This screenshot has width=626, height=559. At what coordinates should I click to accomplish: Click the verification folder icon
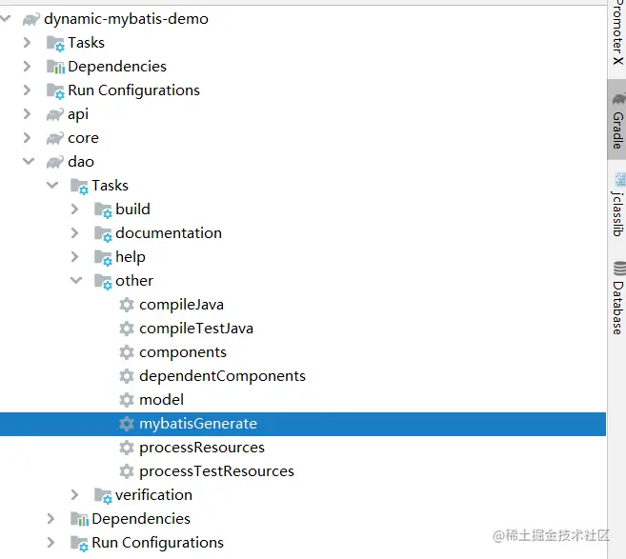coord(103,495)
